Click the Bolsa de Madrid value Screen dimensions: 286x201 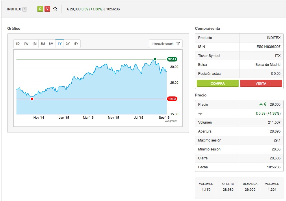[268, 65]
